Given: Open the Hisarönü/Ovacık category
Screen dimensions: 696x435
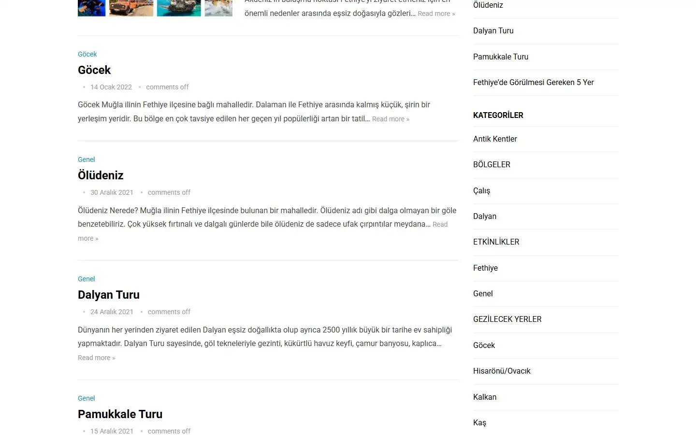Looking at the screenshot, I should (x=502, y=371).
